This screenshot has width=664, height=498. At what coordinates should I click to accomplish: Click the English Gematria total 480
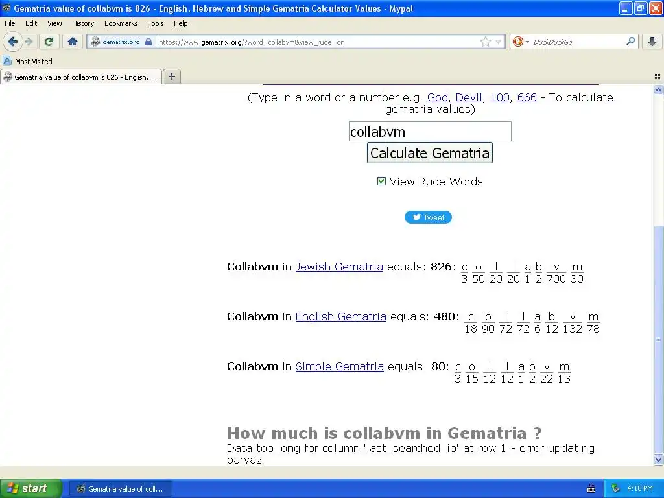[444, 316]
